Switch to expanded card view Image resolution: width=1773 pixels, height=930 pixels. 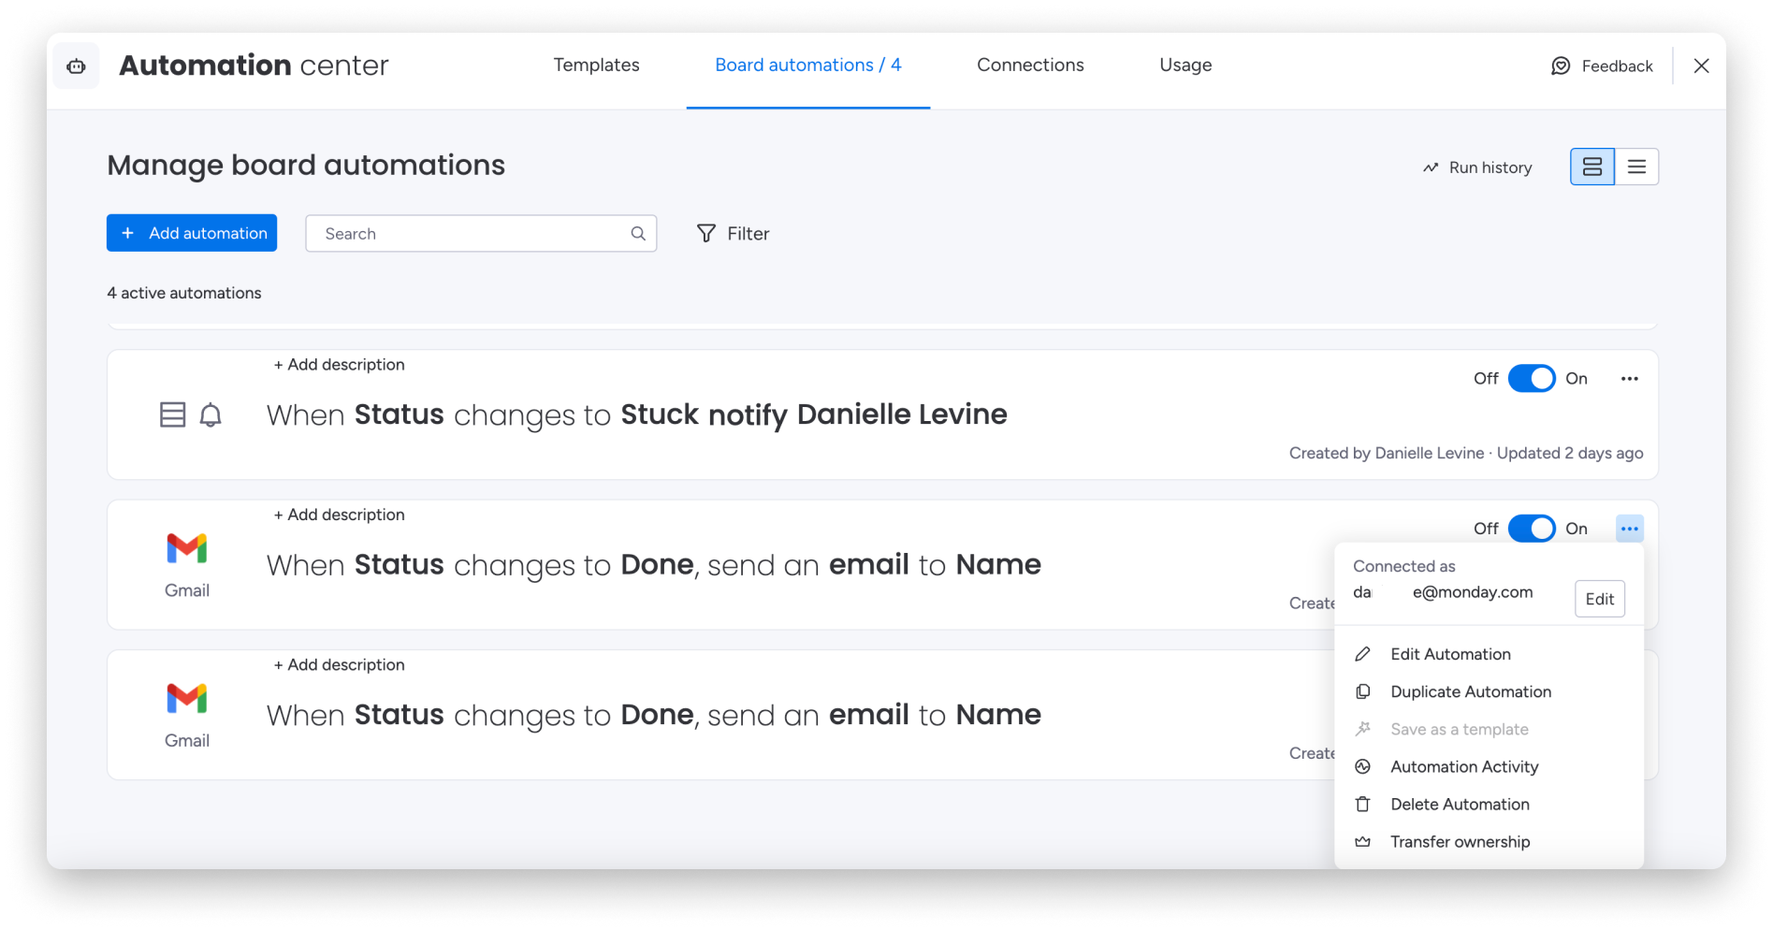1591,166
